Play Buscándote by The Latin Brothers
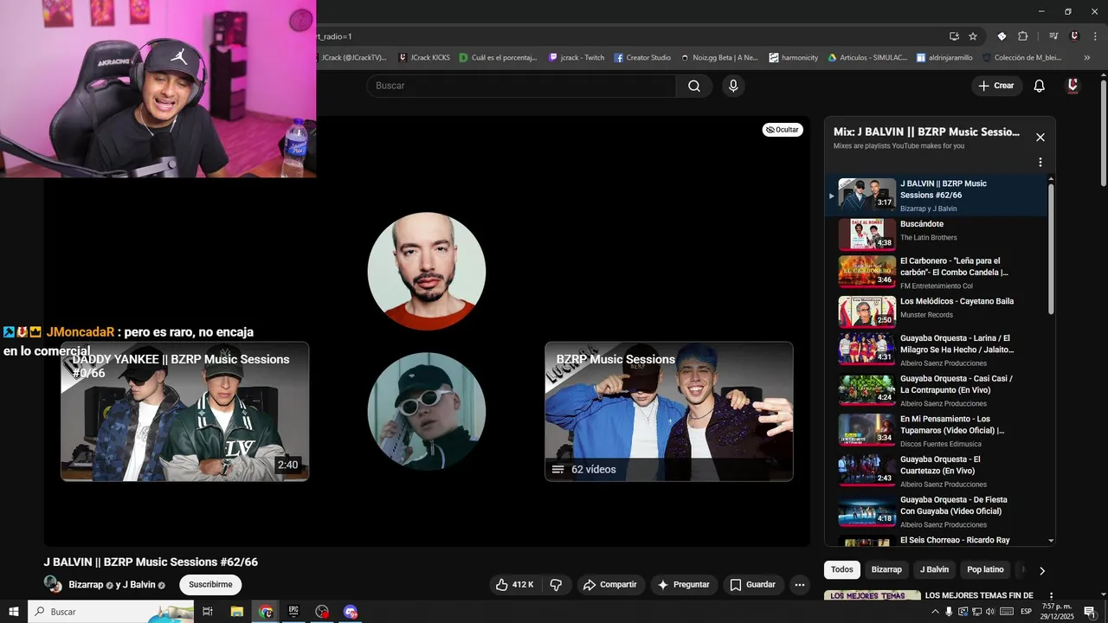1108x623 pixels. (x=937, y=234)
